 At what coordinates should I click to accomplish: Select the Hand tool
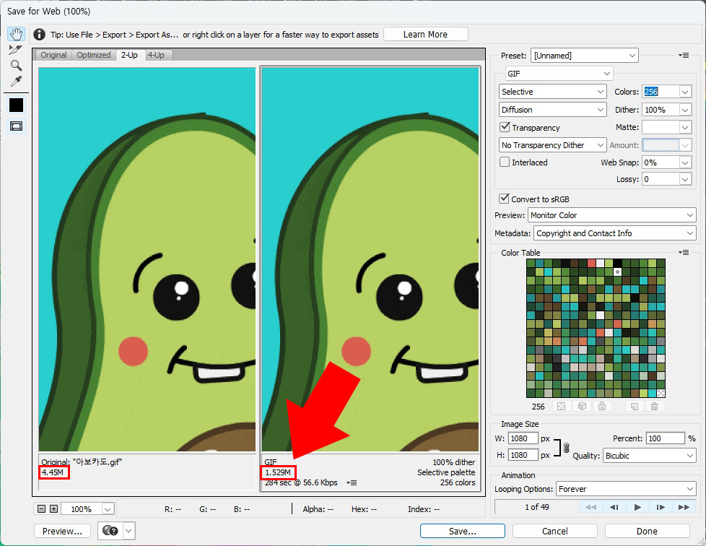pos(16,34)
